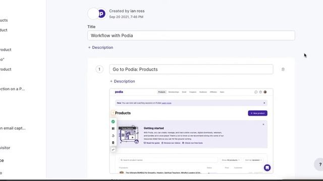
Task: Select sidebar item ending 'visitor'
Action: tap(5, 148)
